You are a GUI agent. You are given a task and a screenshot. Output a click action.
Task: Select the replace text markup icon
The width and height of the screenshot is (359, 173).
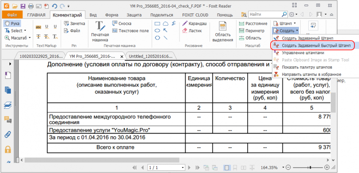click(x=47, y=37)
